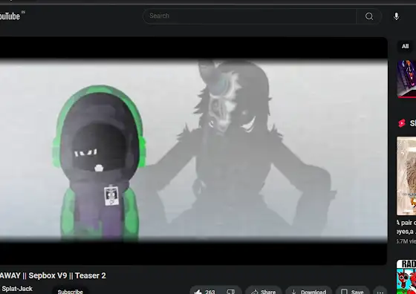Click the Sepbox V9 Teaser 2 title
Image resolution: width=416 pixels, height=294 pixels.
(53, 275)
